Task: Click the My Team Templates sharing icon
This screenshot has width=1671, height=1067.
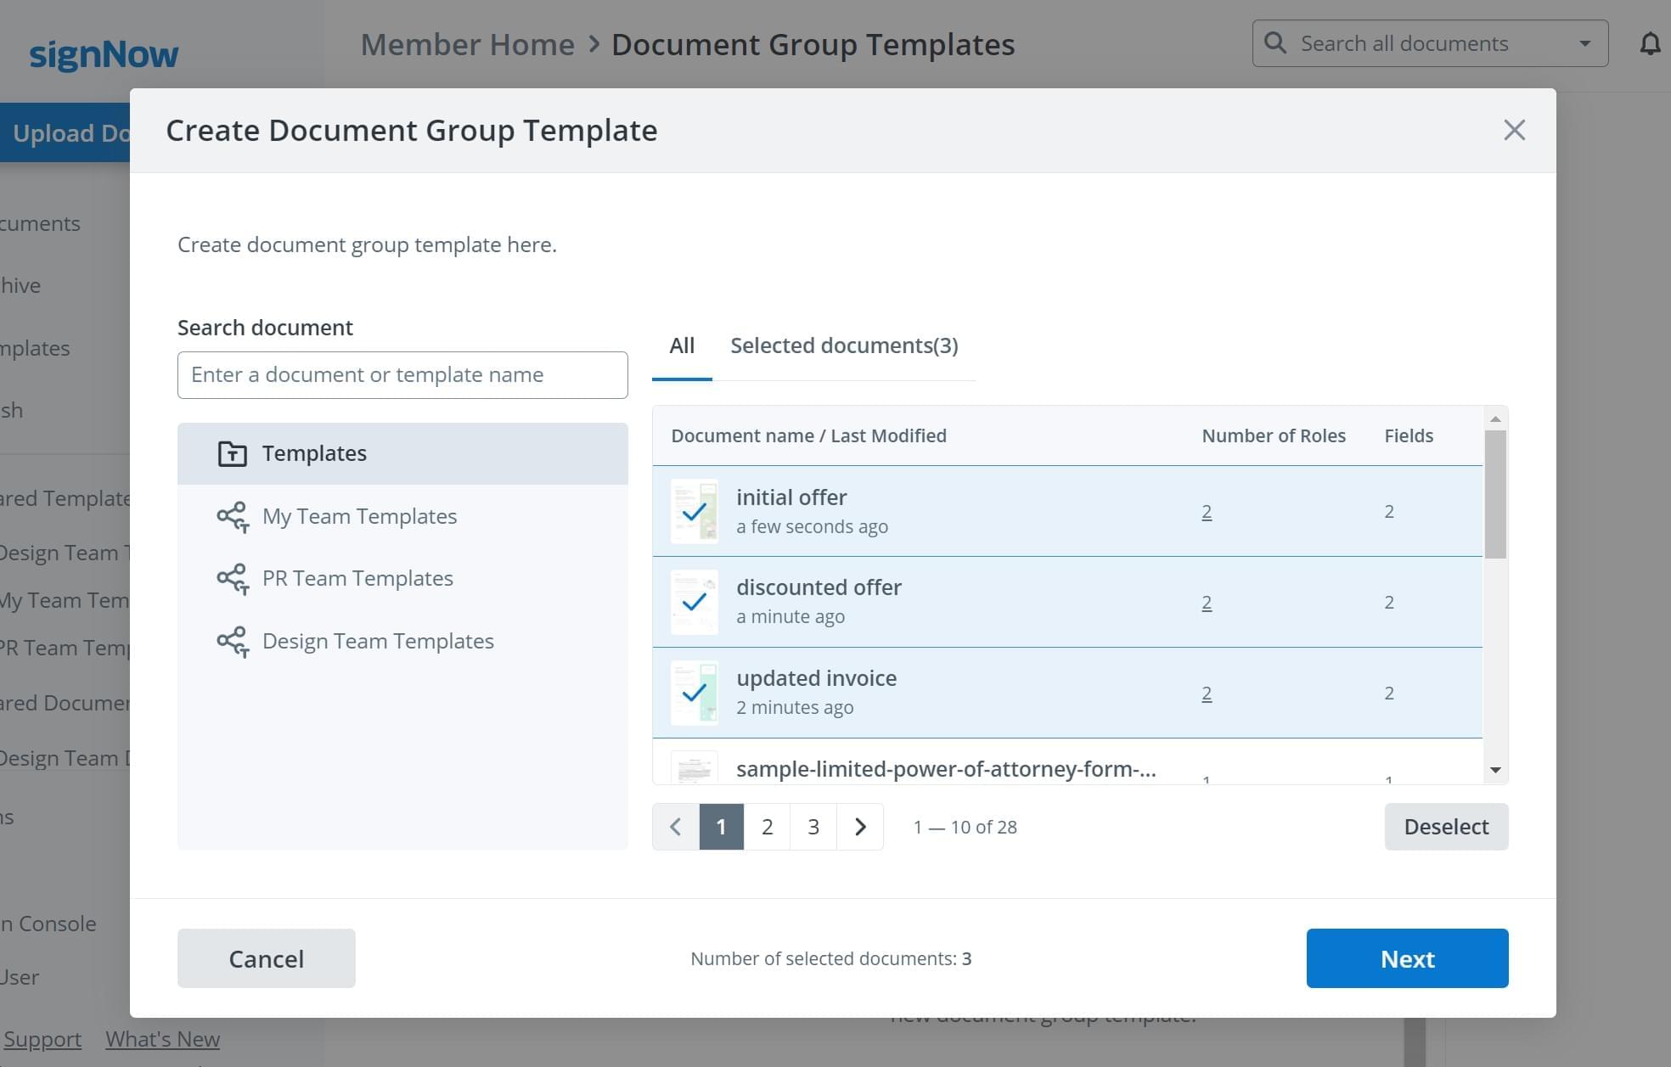Action: click(x=232, y=515)
